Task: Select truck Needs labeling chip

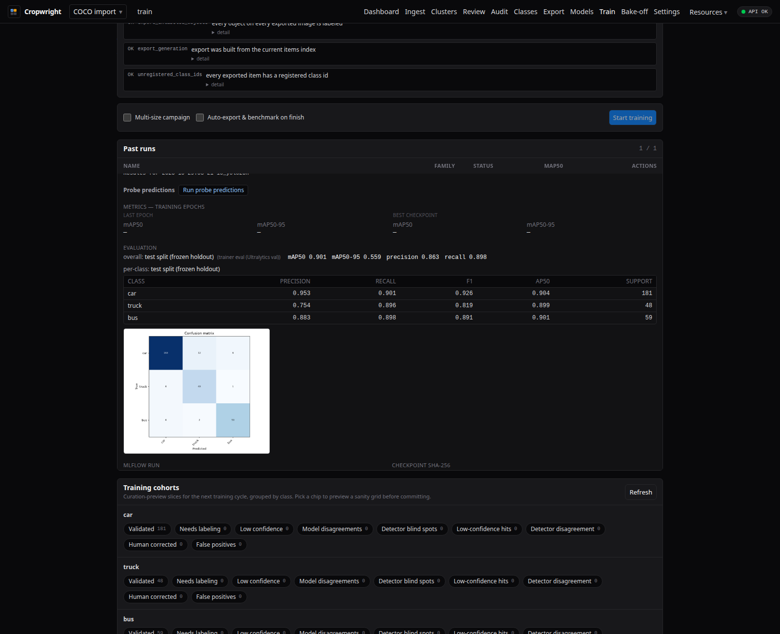Action: (200, 581)
